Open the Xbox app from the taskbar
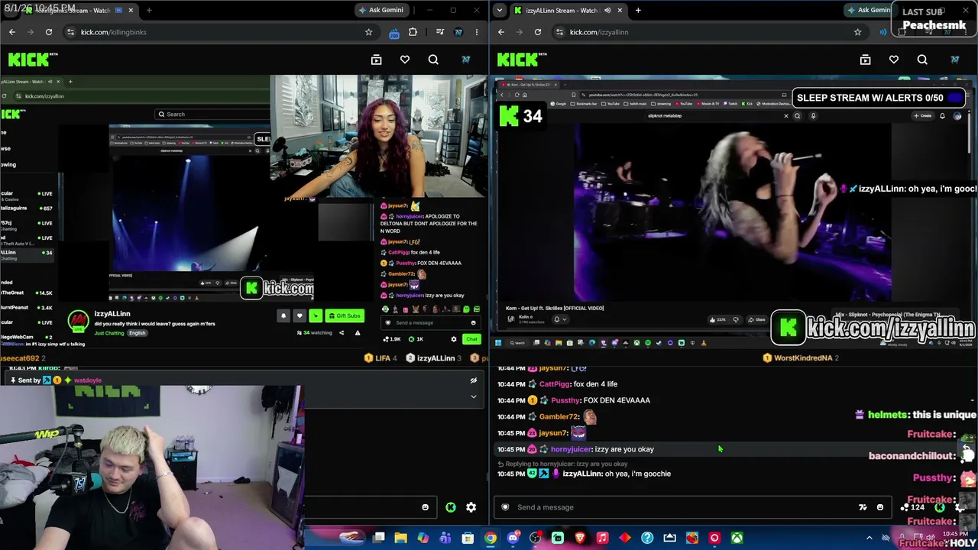The height and width of the screenshot is (550, 978). point(737,539)
